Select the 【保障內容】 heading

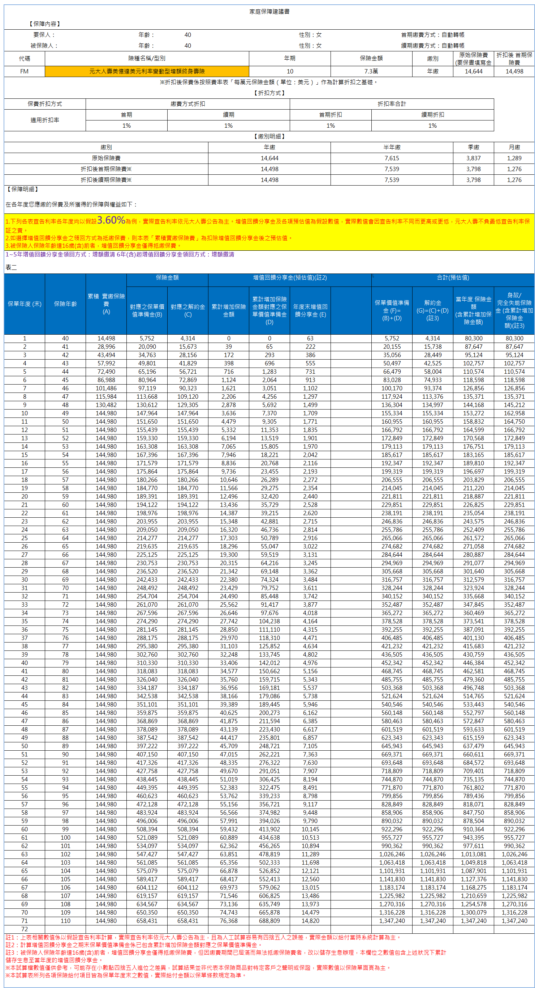[x=45, y=24]
